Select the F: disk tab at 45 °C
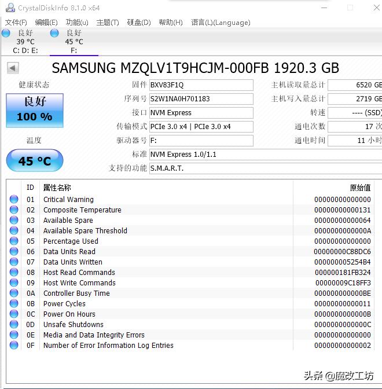382x389 pixels. 74,42
